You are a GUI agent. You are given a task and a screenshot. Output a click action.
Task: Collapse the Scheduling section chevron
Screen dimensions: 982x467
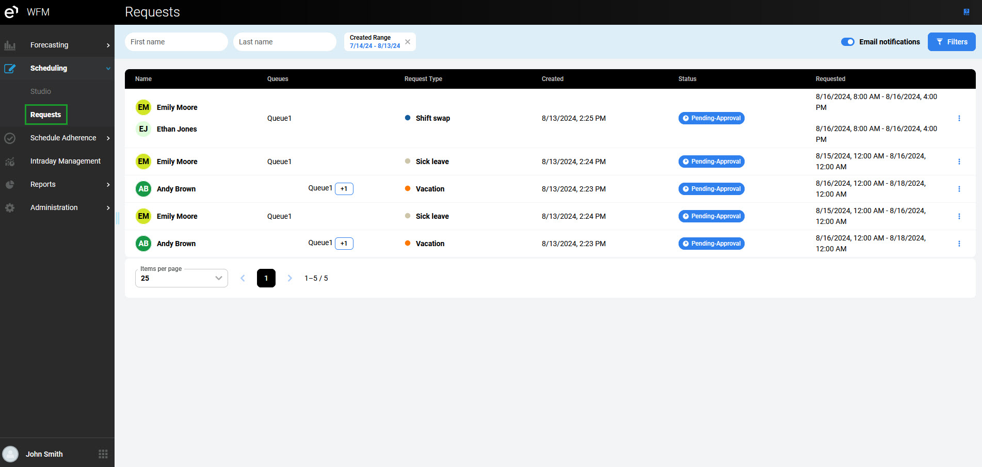point(108,69)
